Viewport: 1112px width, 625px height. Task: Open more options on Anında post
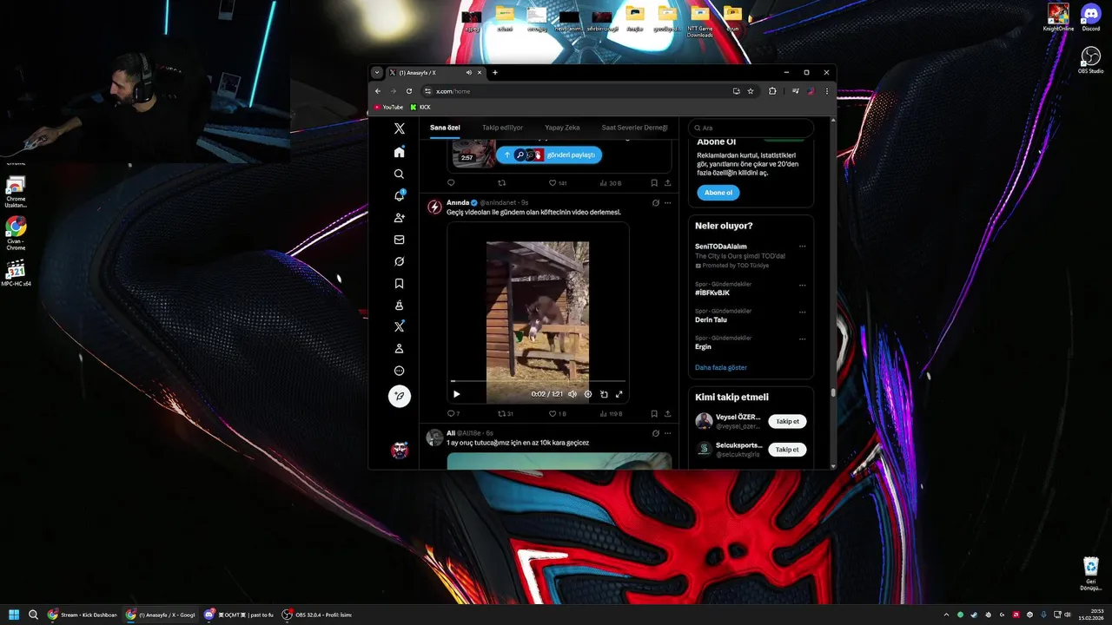click(x=667, y=202)
